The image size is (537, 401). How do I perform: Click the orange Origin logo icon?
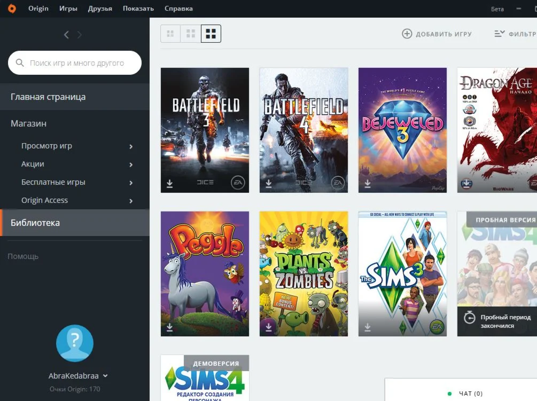12,9
